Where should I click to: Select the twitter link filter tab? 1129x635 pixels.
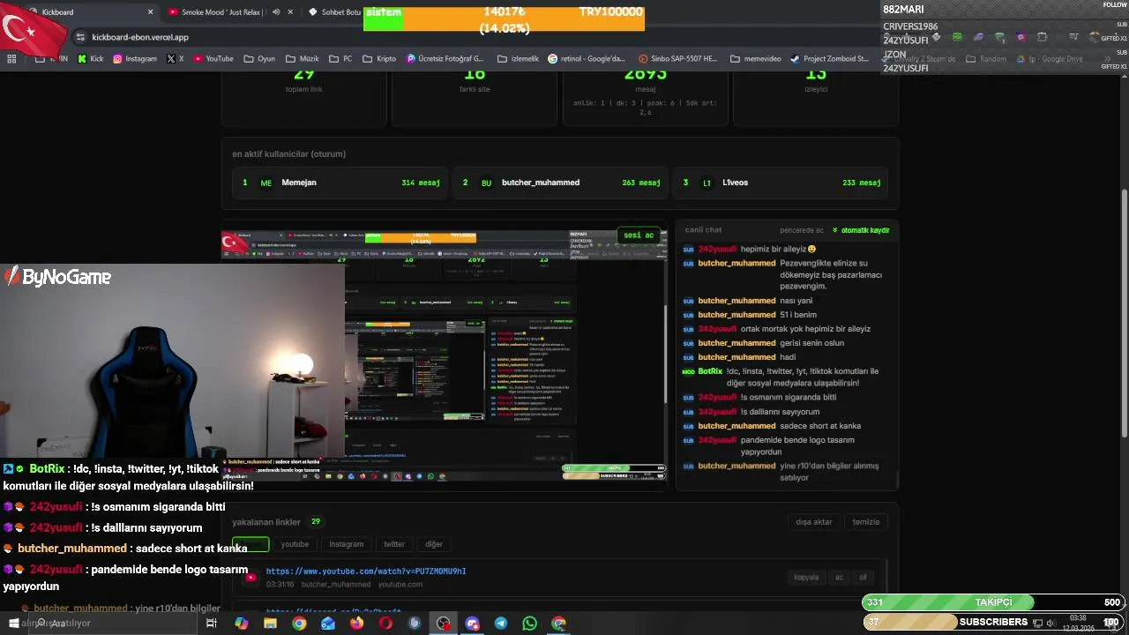[x=394, y=544]
